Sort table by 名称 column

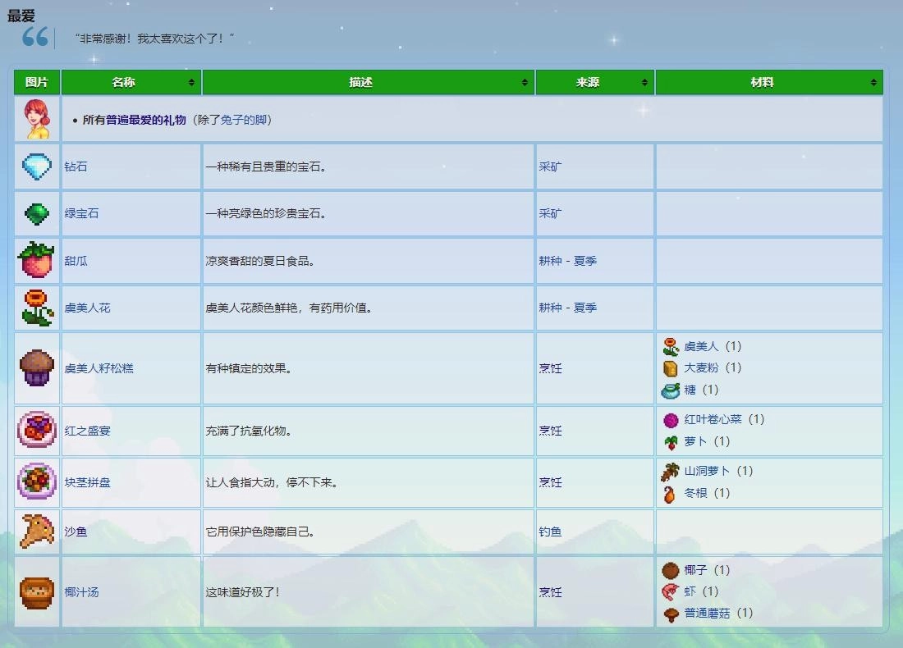(131, 82)
